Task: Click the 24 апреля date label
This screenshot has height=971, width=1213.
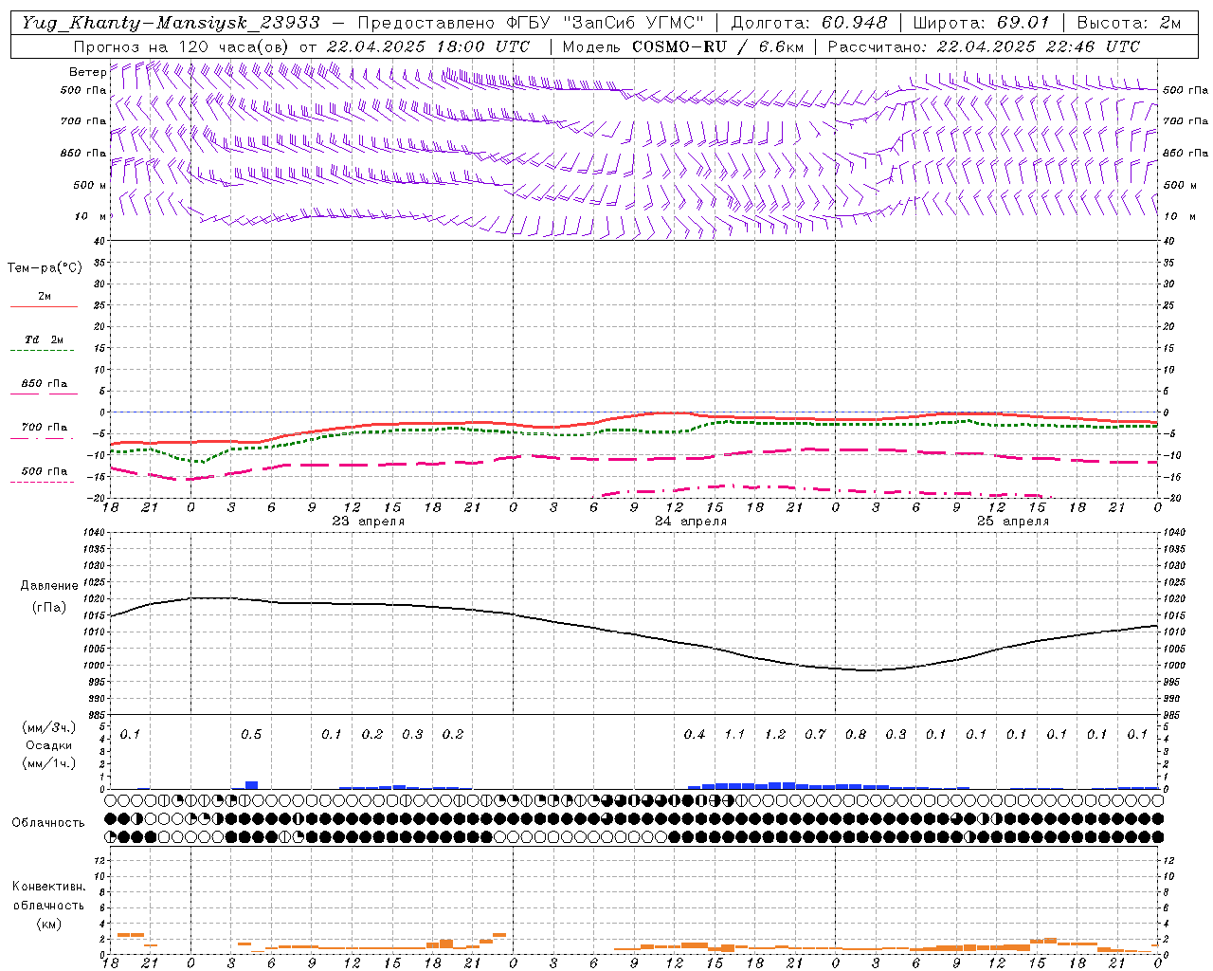Action: (x=691, y=522)
